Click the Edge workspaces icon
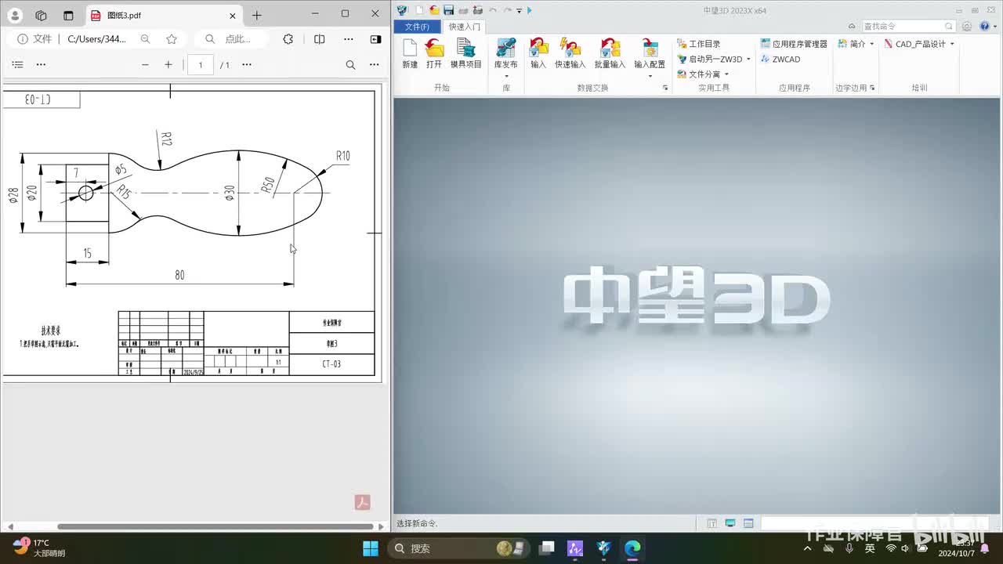This screenshot has width=1003, height=564. pos(42,15)
